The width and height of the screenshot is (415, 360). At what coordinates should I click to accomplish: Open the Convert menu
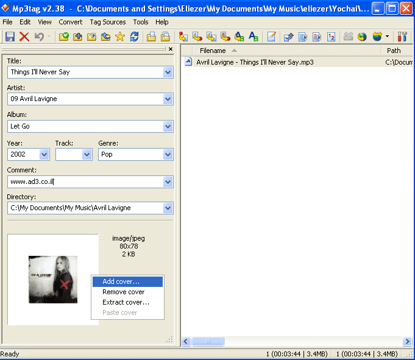tap(71, 22)
